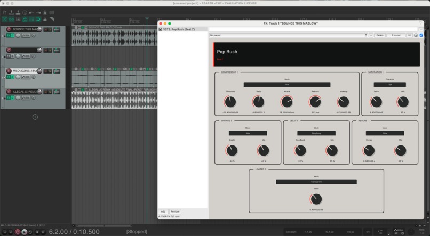Arm record on MILO track
The height and width of the screenshot is (236, 430).
point(9,71)
